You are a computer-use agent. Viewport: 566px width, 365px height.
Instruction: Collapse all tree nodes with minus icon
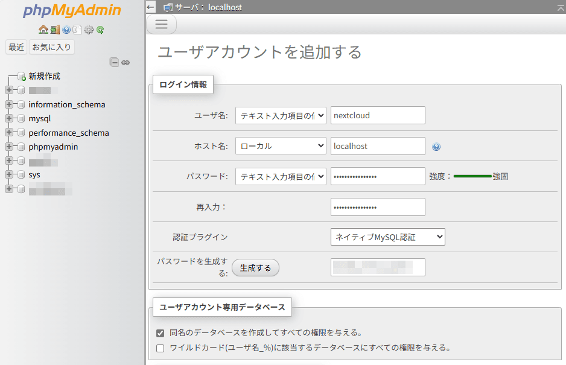[x=114, y=62]
